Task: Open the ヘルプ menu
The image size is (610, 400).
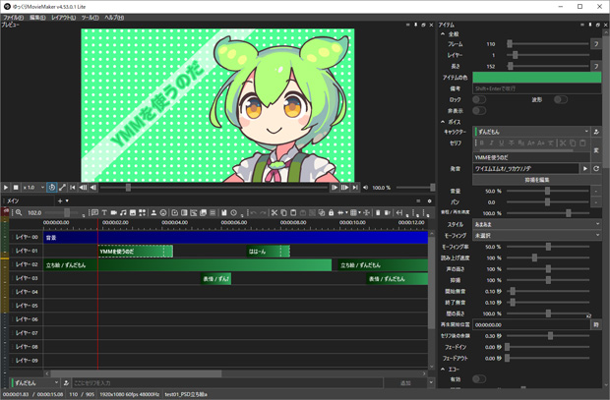Action: coord(114,18)
